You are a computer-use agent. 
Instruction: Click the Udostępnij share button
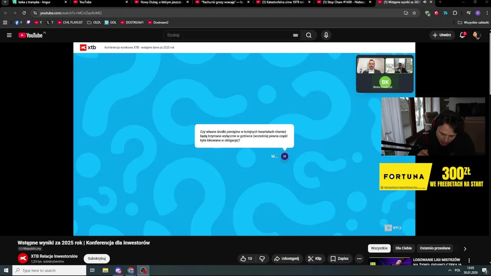(287, 259)
